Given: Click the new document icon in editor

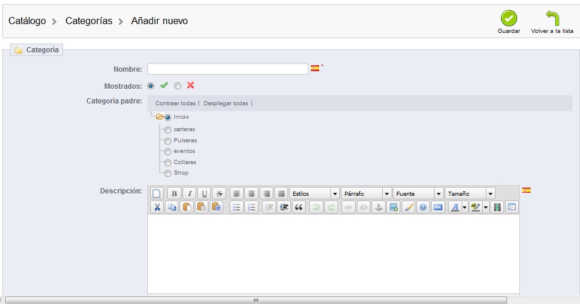Looking at the screenshot, I should point(157,193).
